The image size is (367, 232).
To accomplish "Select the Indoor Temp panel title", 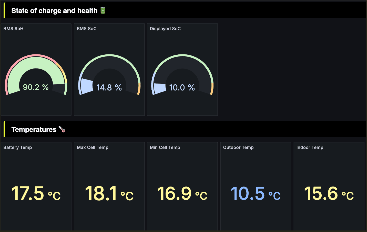I will click(310, 147).
